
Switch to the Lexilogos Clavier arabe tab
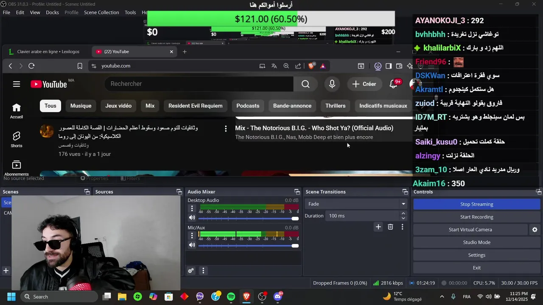click(x=48, y=52)
